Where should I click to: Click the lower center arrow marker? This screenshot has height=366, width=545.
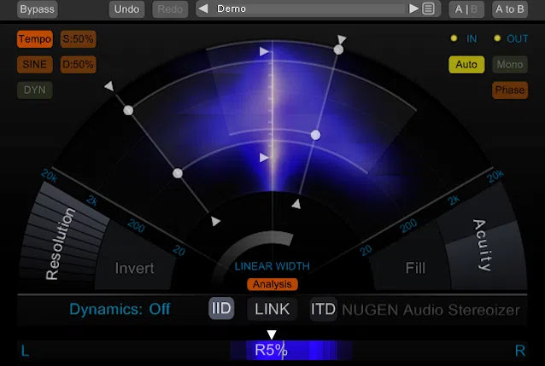tap(264, 158)
